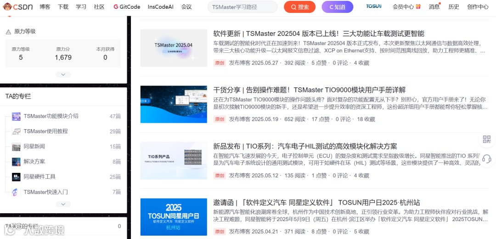Click the TOSUN brand logo in header
The height and width of the screenshot is (239, 496).
tap(373, 6)
